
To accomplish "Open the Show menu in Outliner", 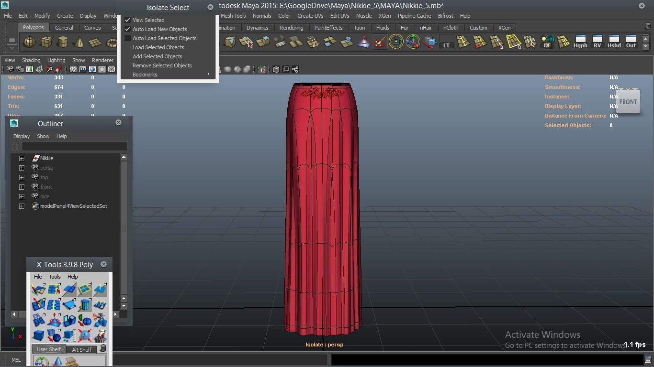I will click(43, 136).
